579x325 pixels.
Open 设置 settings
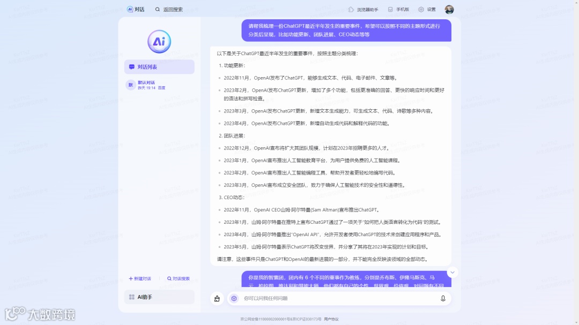click(x=427, y=10)
